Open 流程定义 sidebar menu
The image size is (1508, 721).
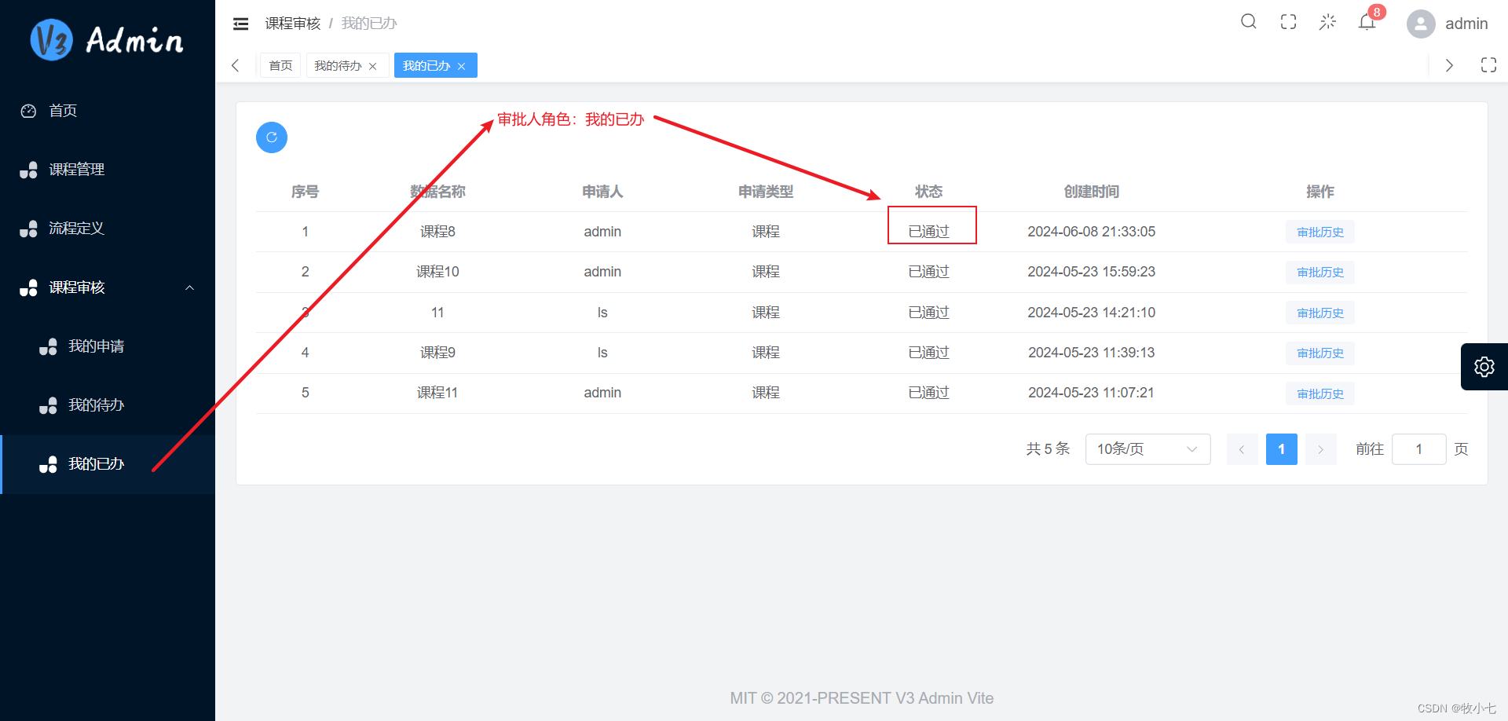pyautogui.click(x=108, y=229)
